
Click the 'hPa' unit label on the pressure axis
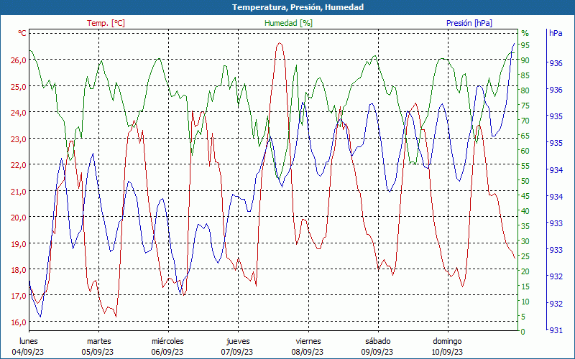click(556, 33)
